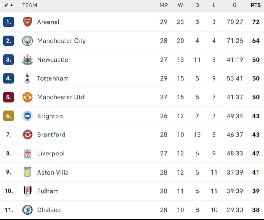Sort by MP matches played header

coord(164,5)
